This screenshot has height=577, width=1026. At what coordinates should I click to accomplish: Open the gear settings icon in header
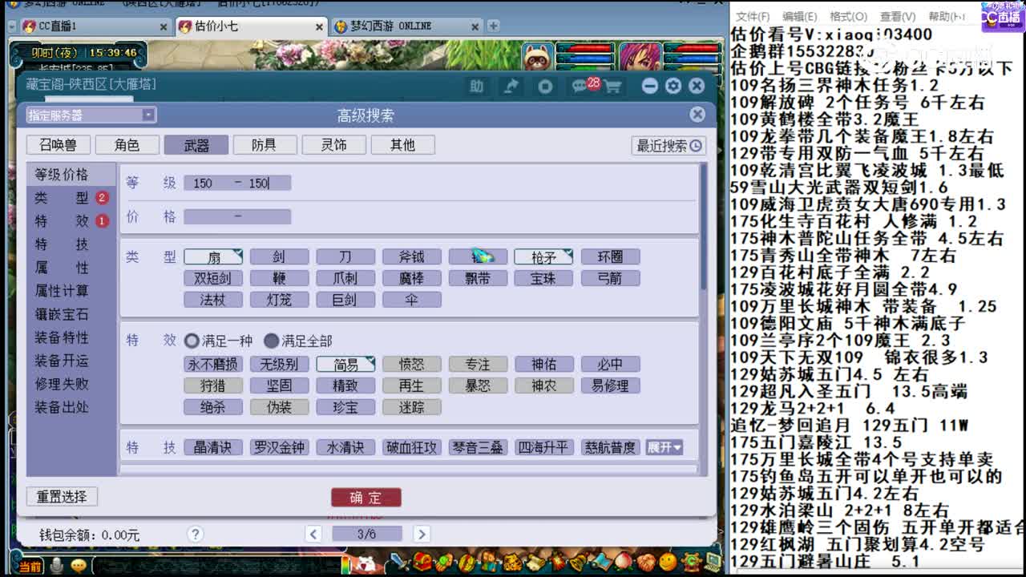tap(673, 86)
